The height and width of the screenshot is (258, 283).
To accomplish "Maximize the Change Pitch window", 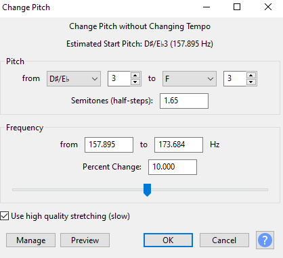I will pos(237,7).
